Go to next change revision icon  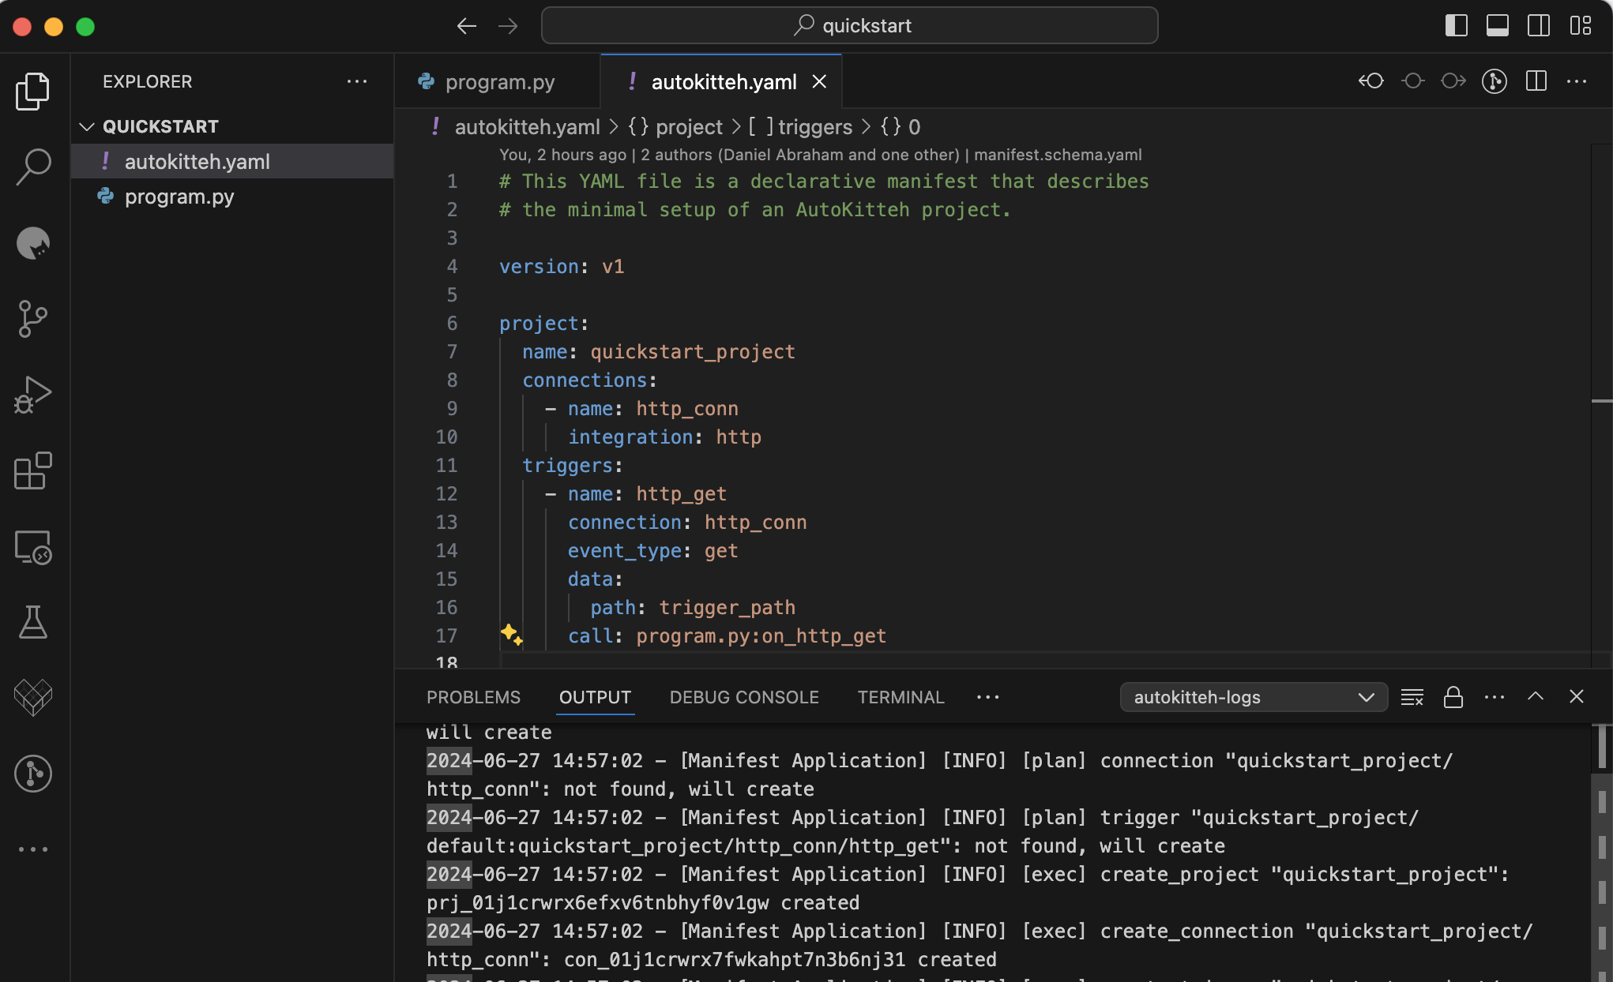(x=1453, y=81)
